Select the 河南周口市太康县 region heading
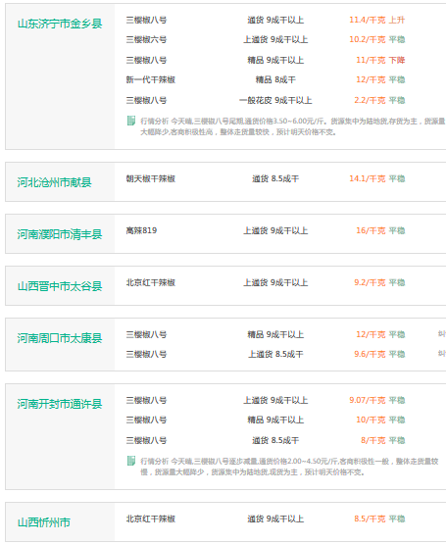 point(60,338)
